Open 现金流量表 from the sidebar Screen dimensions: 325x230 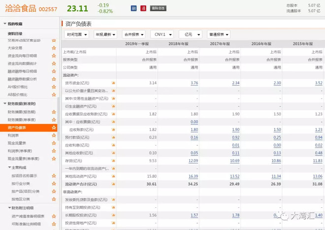click(x=17, y=143)
